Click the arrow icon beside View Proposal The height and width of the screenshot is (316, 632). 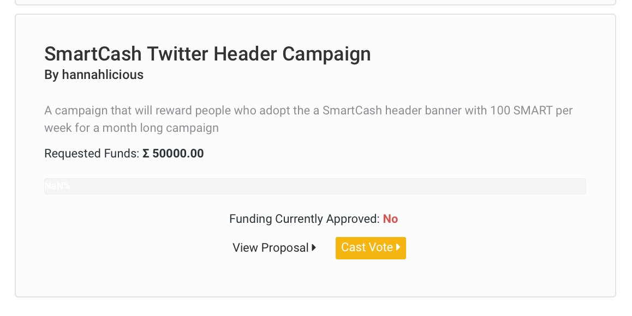pos(314,247)
